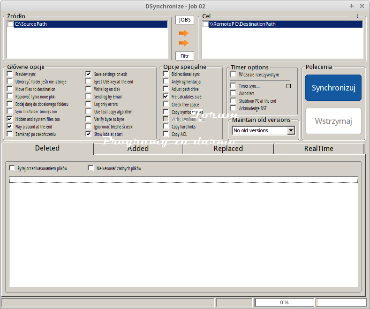This screenshot has width=370, height=309.
Task: Uncheck Show Jobs at start
Action: [x=88, y=134]
